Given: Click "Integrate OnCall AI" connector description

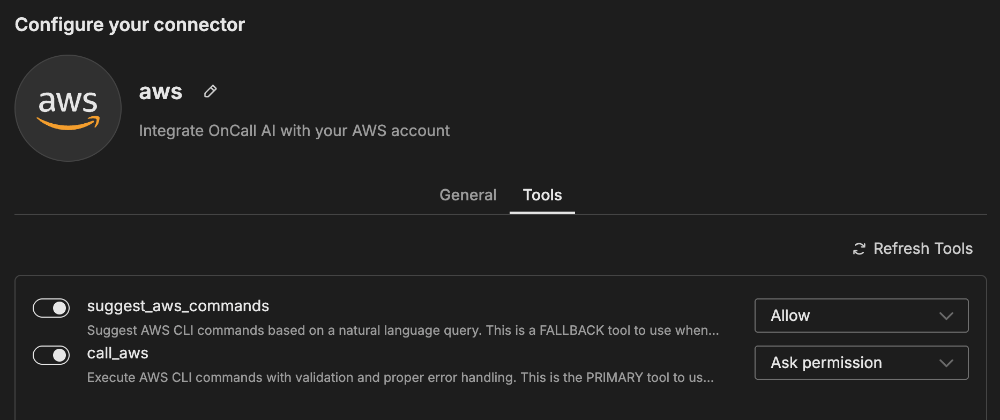Looking at the screenshot, I should pos(294,131).
